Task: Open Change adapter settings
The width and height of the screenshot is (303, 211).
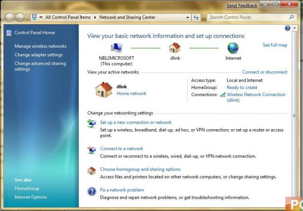Action: click(38, 55)
